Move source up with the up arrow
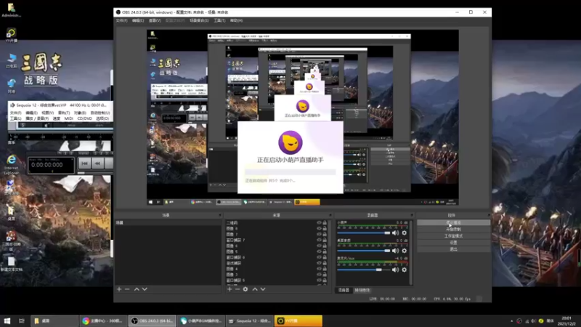 (x=255, y=289)
